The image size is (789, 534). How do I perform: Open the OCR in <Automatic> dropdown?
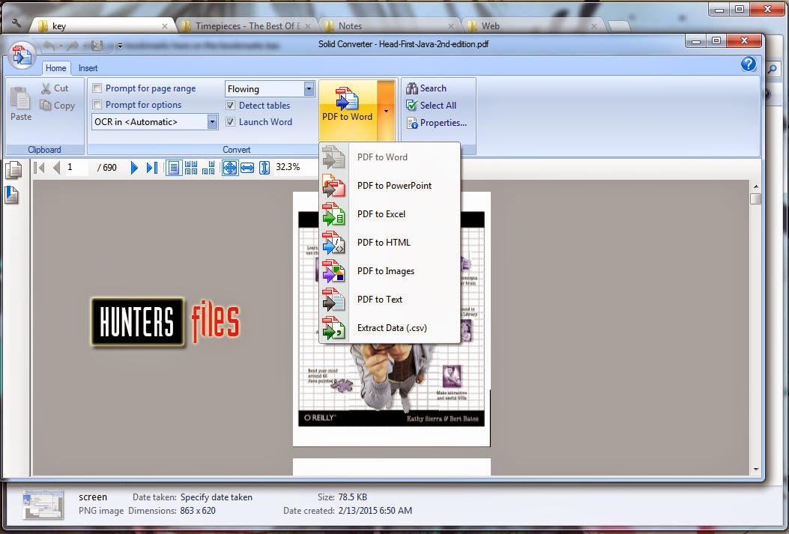212,121
